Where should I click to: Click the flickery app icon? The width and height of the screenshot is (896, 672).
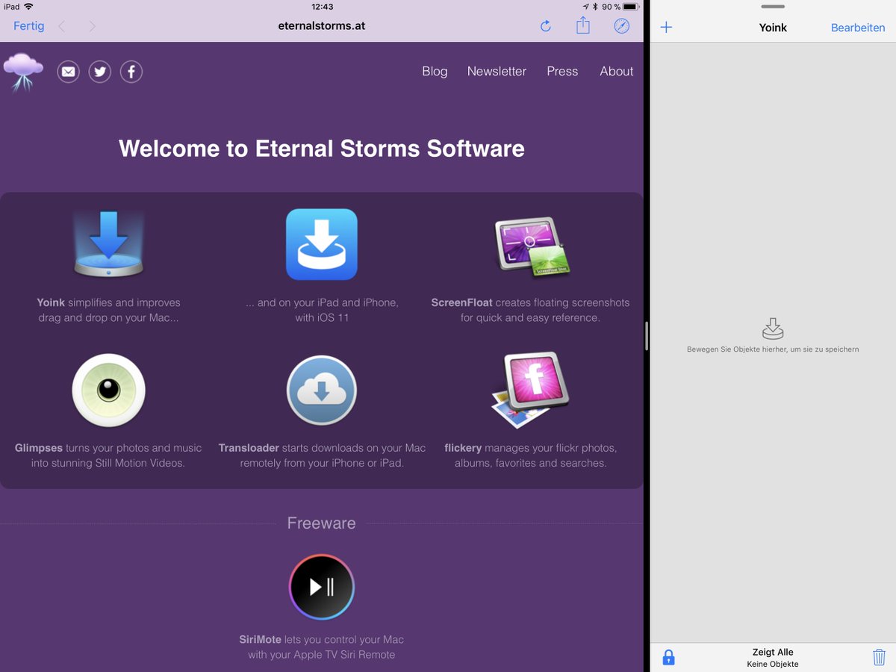click(x=531, y=390)
